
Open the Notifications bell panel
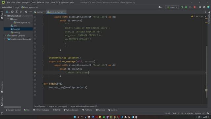(x=209, y=18)
